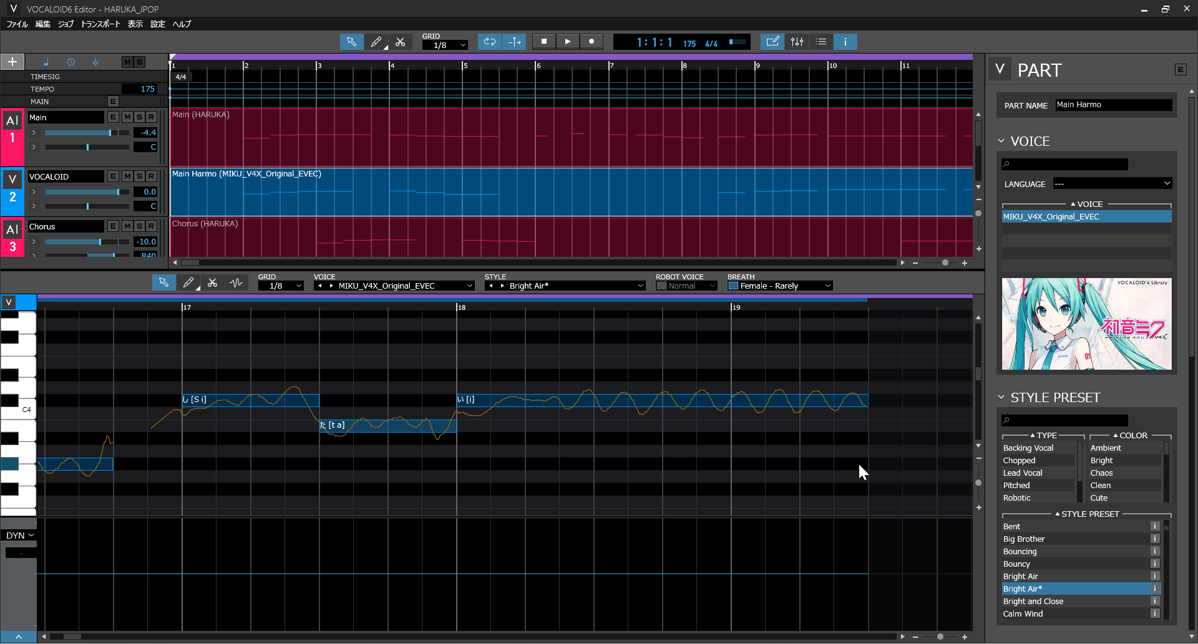
Task: Open the editor GRID 1/8 dropdown
Action: [x=281, y=286]
